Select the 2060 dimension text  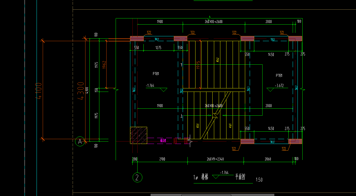pyautogui.click(x=268, y=159)
